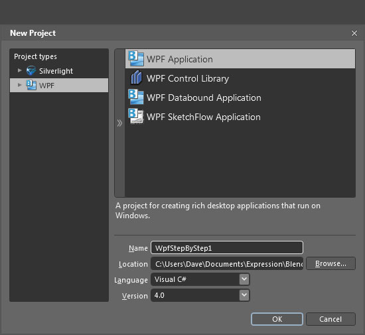Viewport: 365px width, 335px height.
Task: Click the WPF SketchFlow Application icon
Action: click(x=136, y=116)
